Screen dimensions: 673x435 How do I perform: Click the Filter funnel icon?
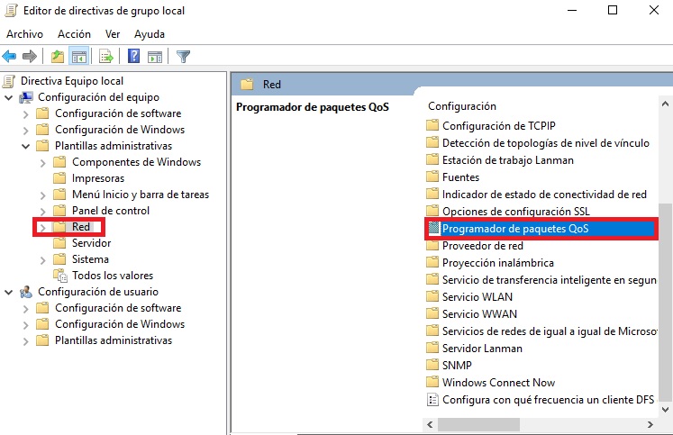(183, 57)
